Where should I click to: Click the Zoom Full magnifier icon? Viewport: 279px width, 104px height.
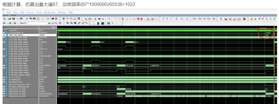tap(75, 23)
